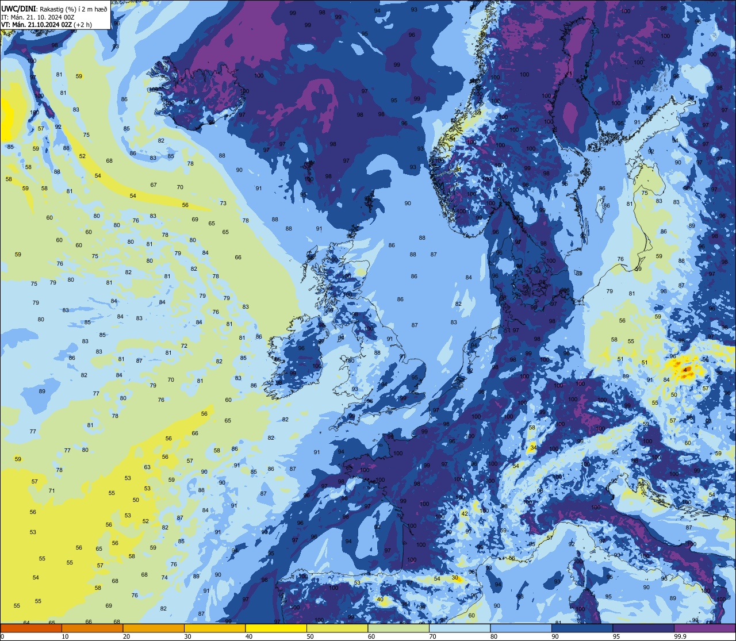Click the "VT: Mán. 21.10.2024 02Z (+2 h)" line
Image resolution: width=736 pixels, height=641 pixels.
coord(47,25)
